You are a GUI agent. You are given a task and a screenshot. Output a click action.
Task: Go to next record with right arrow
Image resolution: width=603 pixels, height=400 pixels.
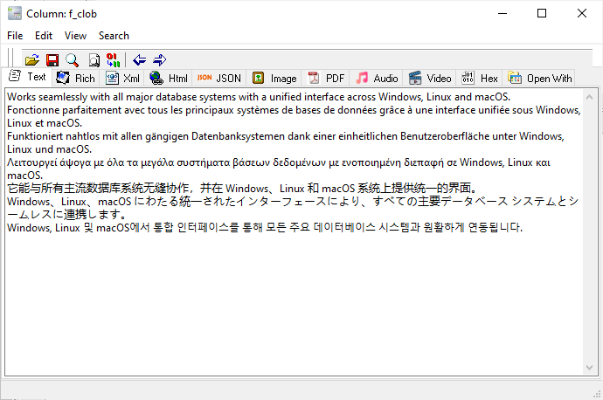(159, 60)
